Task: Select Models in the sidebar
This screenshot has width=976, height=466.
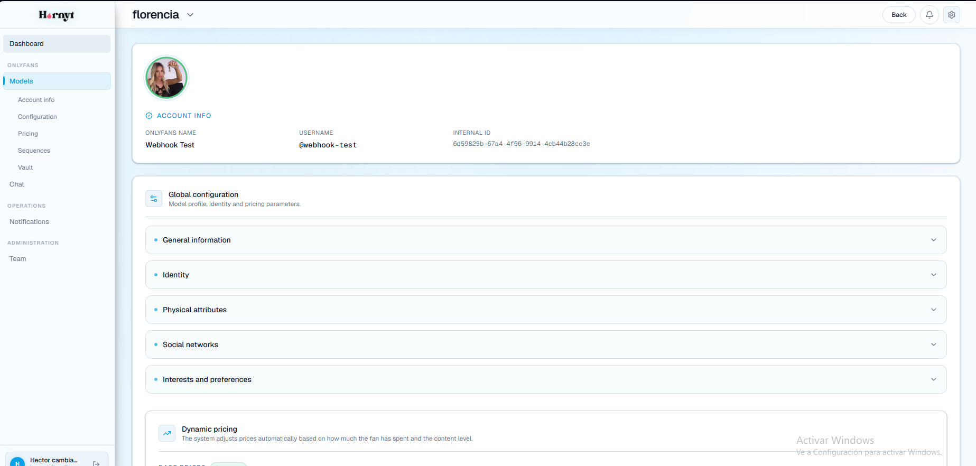Action: [x=57, y=81]
